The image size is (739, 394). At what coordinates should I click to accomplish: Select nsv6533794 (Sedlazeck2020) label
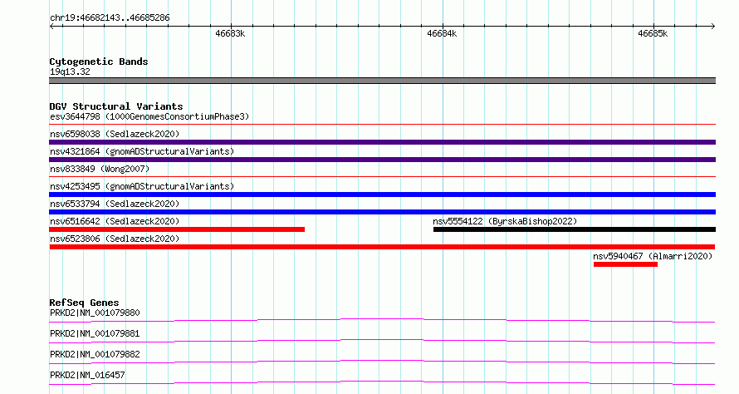click(x=115, y=204)
